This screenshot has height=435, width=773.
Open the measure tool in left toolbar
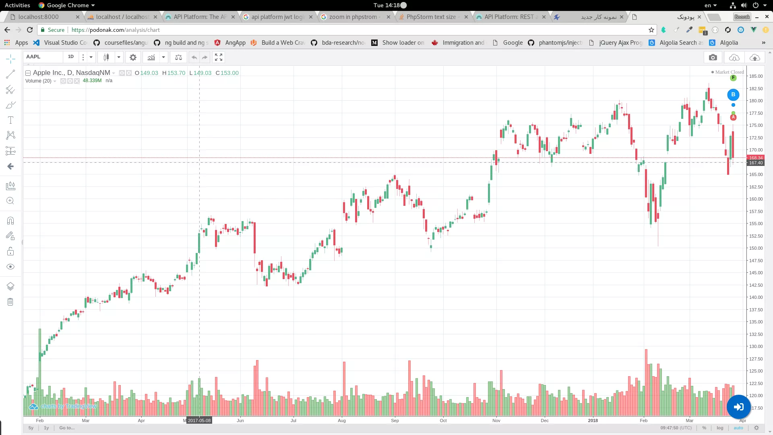click(x=10, y=186)
